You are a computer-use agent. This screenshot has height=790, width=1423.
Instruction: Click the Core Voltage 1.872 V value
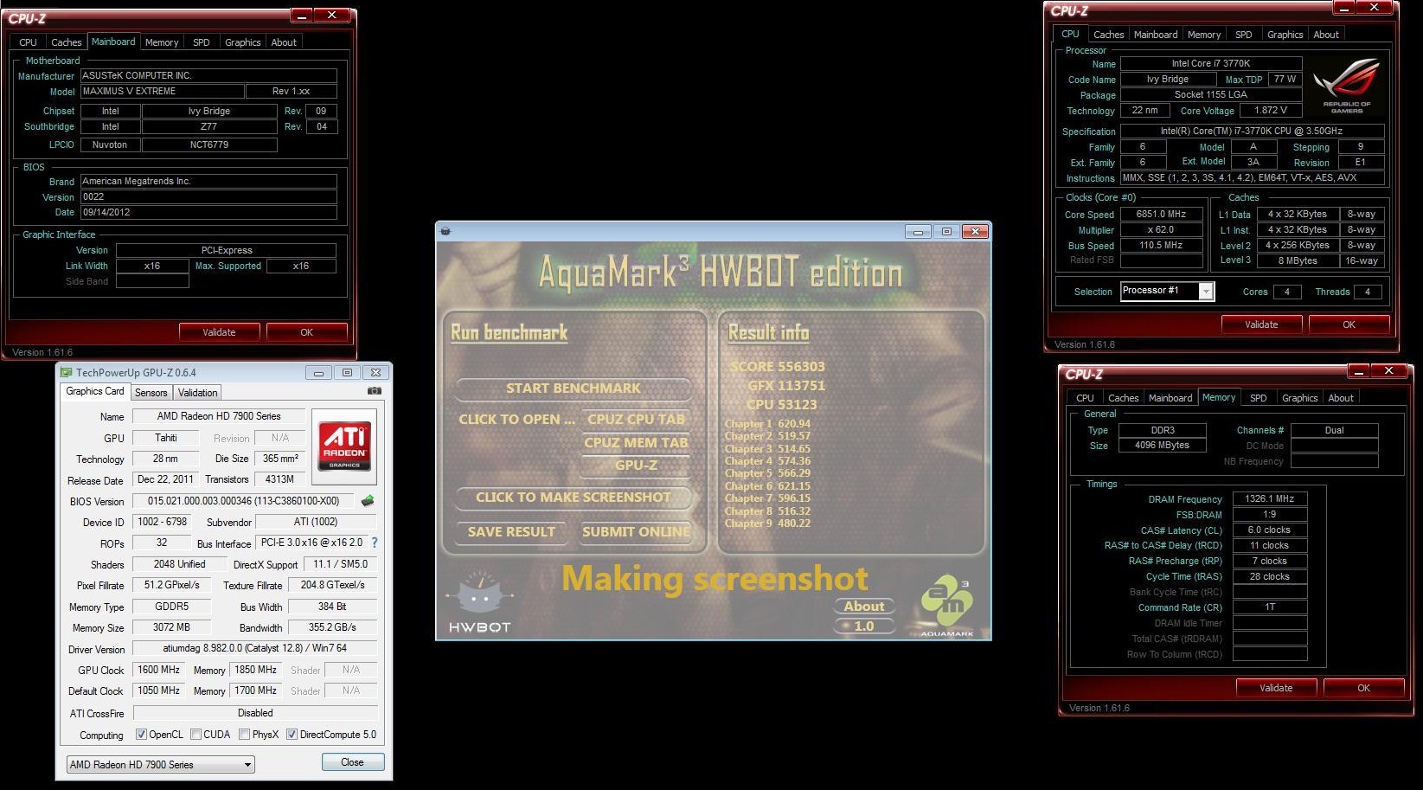[1271, 111]
